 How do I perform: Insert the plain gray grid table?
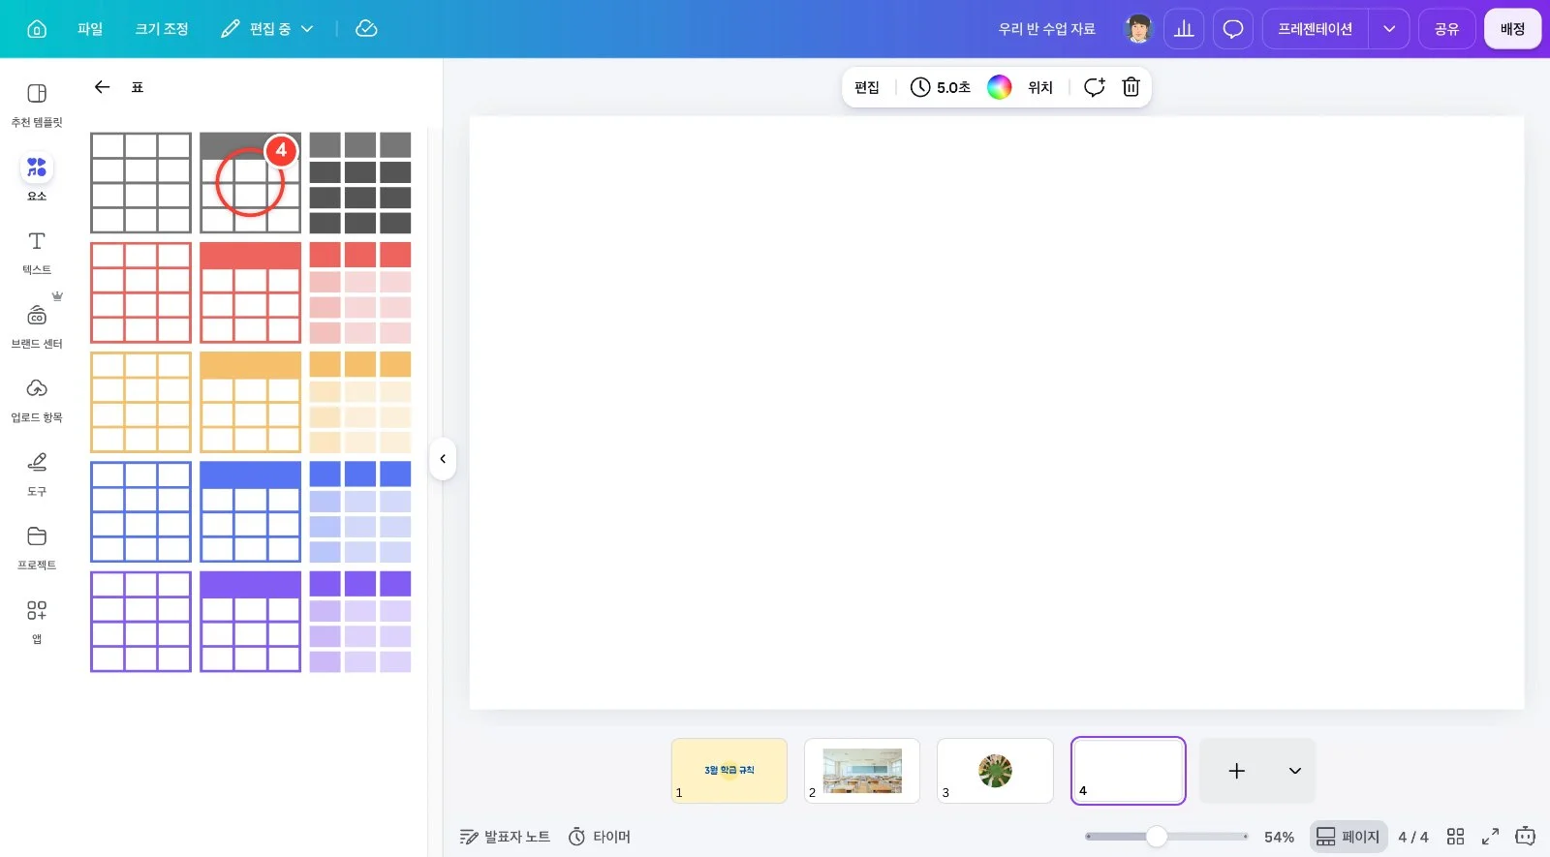(x=140, y=183)
